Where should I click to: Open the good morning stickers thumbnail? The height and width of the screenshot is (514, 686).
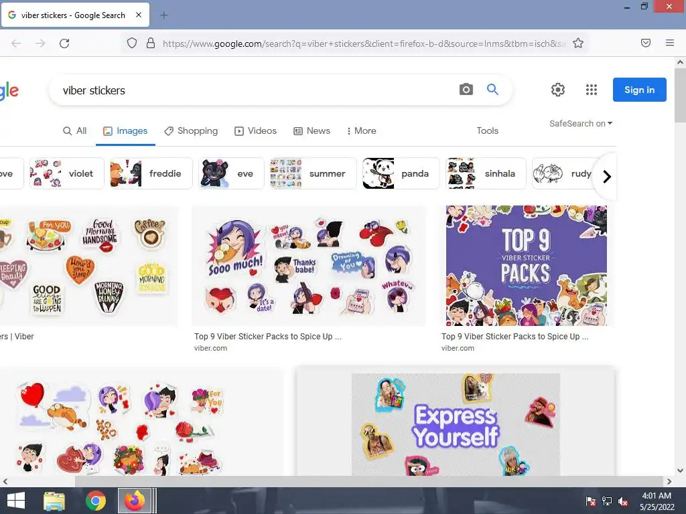89,266
